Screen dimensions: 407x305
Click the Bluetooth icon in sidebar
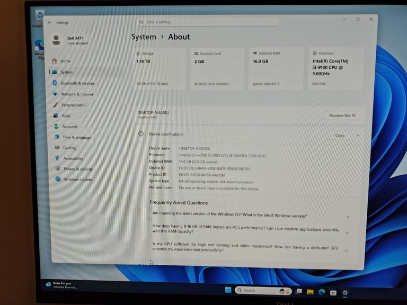(55, 83)
